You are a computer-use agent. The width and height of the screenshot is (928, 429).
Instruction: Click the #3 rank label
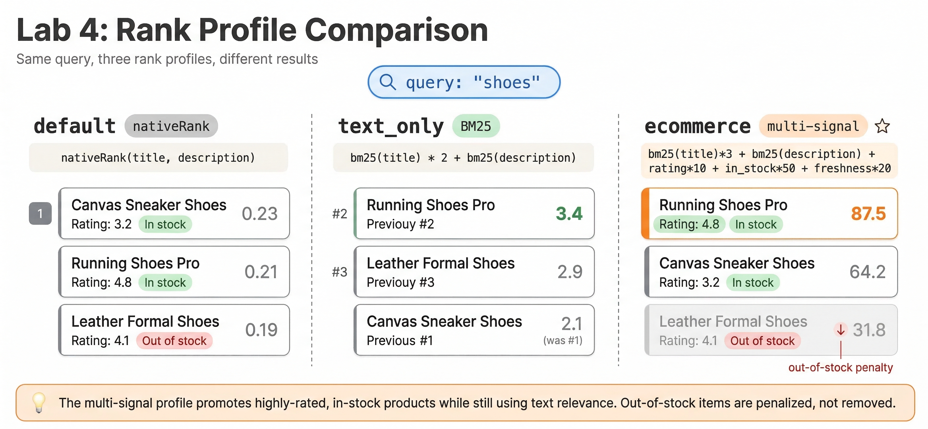point(339,272)
